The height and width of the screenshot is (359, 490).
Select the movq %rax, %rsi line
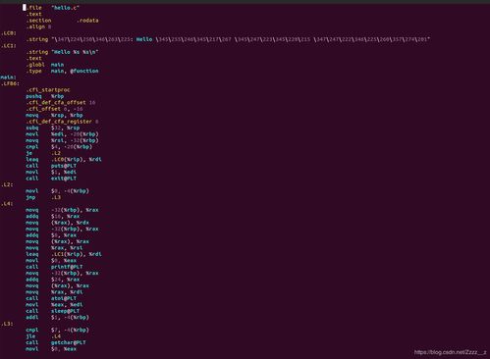coord(54,248)
